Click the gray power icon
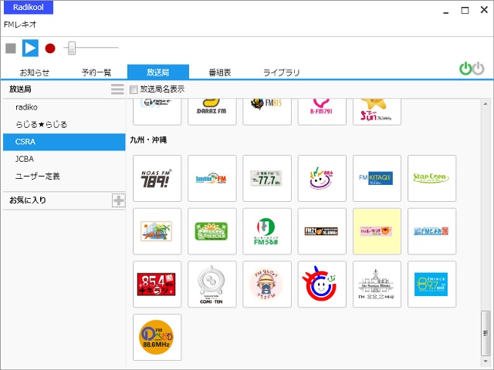The height and width of the screenshot is (370, 494). tap(479, 69)
